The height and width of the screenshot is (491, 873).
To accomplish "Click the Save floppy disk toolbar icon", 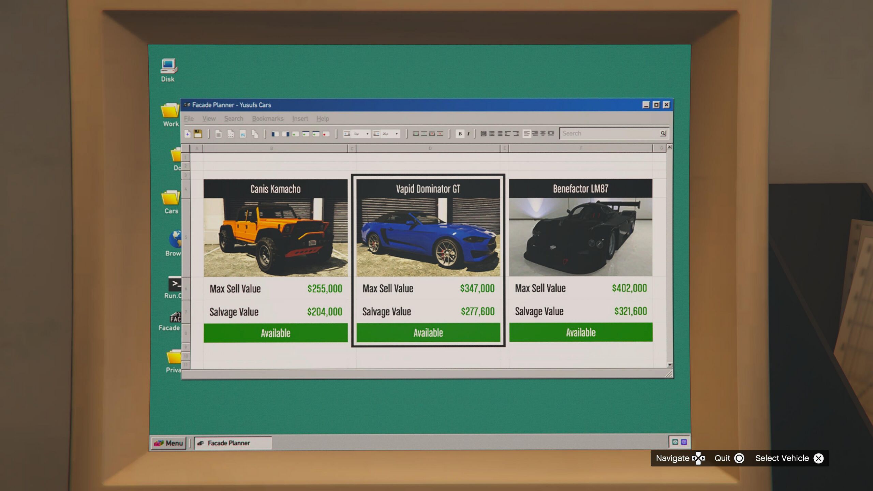I will pos(198,134).
